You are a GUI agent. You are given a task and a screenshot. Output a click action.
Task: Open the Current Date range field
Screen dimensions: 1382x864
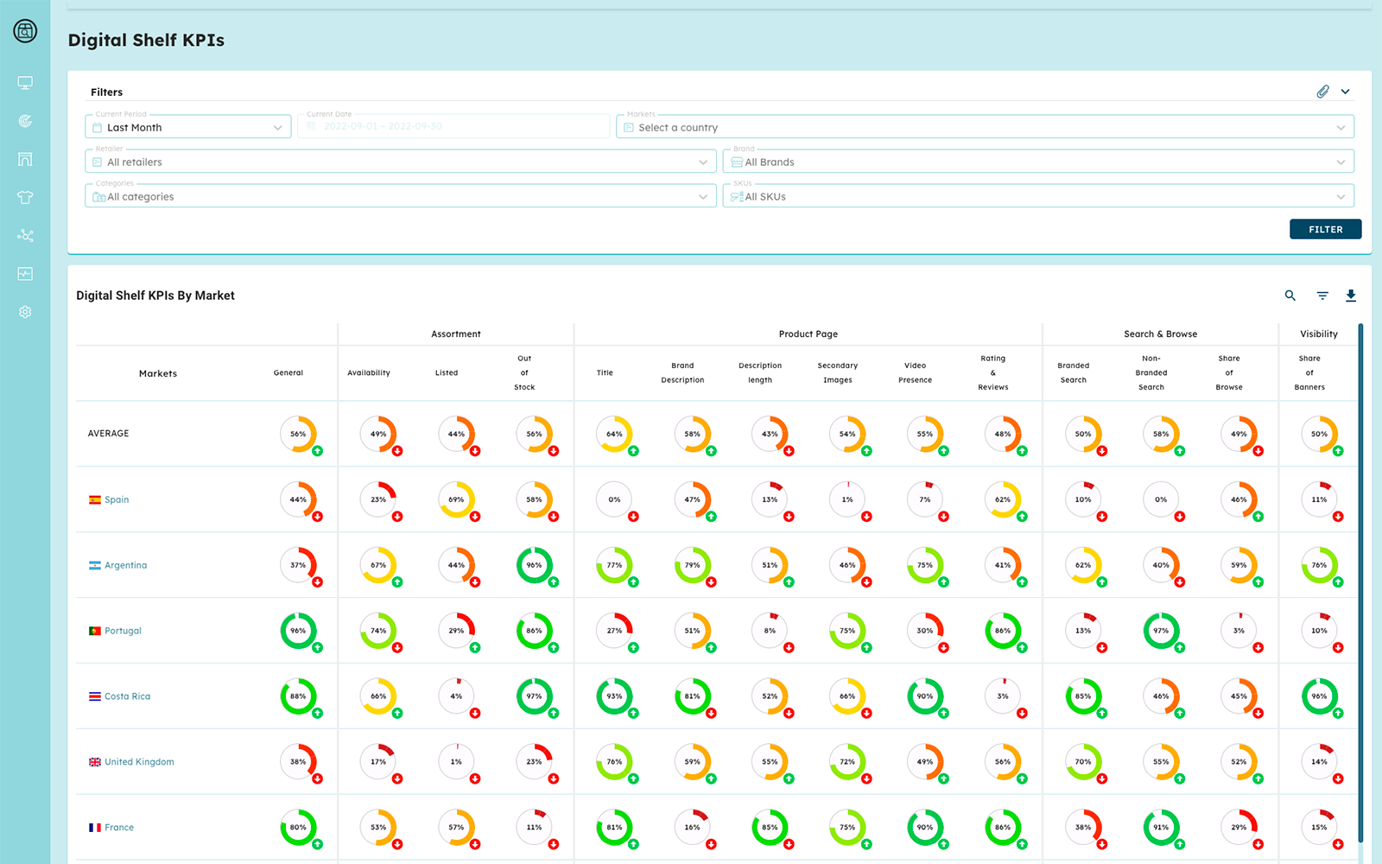[x=453, y=125]
